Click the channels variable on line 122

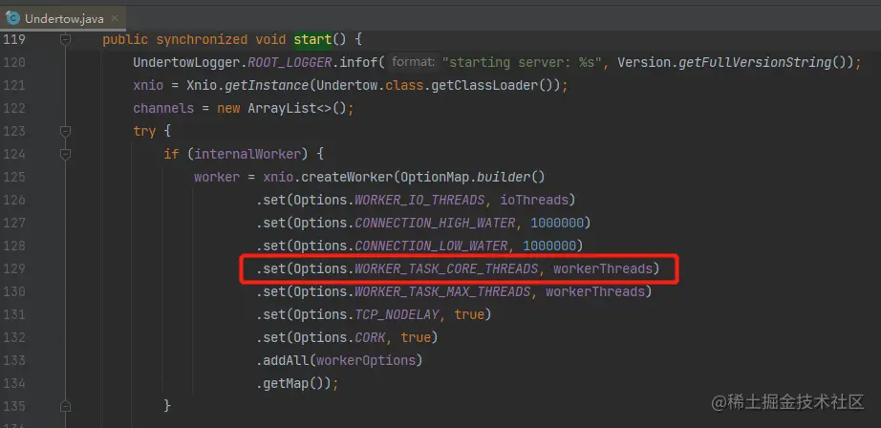[163, 108]
